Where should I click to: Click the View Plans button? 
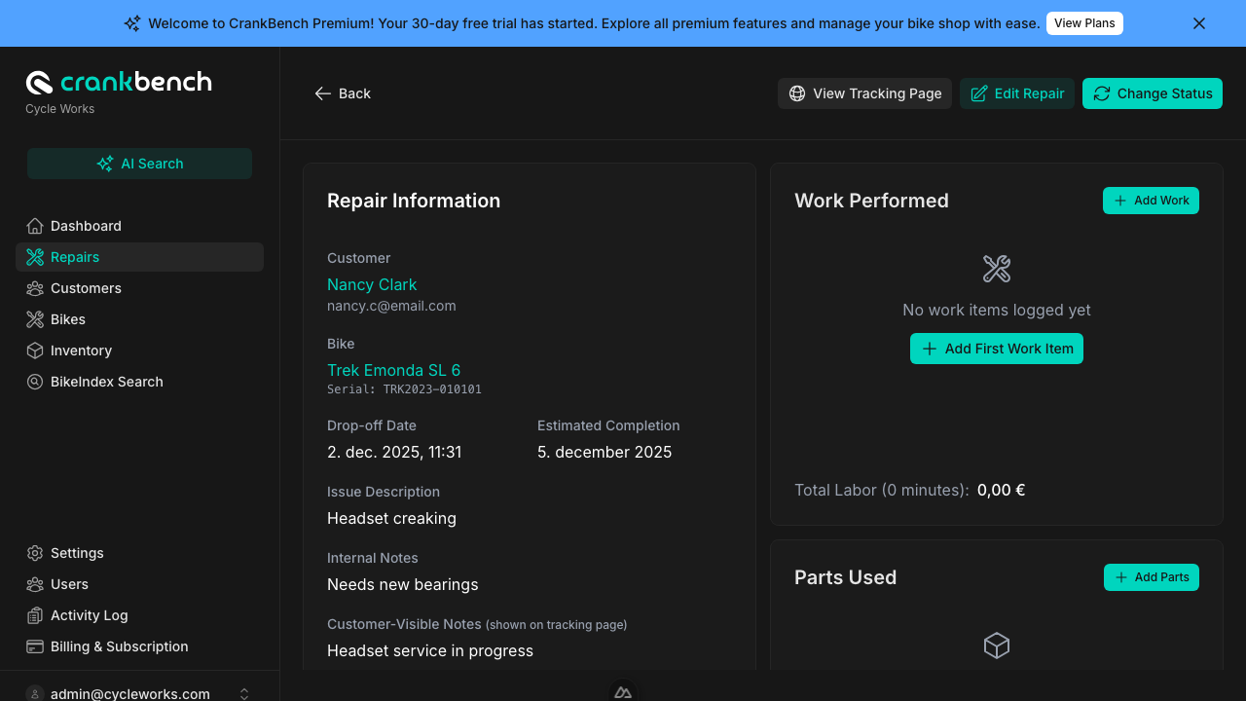[x=1083, y=23]
